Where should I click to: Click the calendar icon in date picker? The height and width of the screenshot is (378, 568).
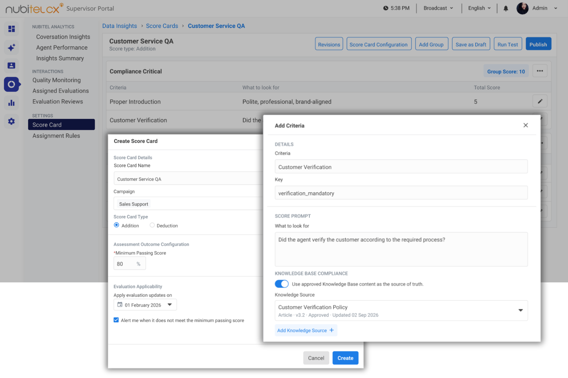(120, 305)
